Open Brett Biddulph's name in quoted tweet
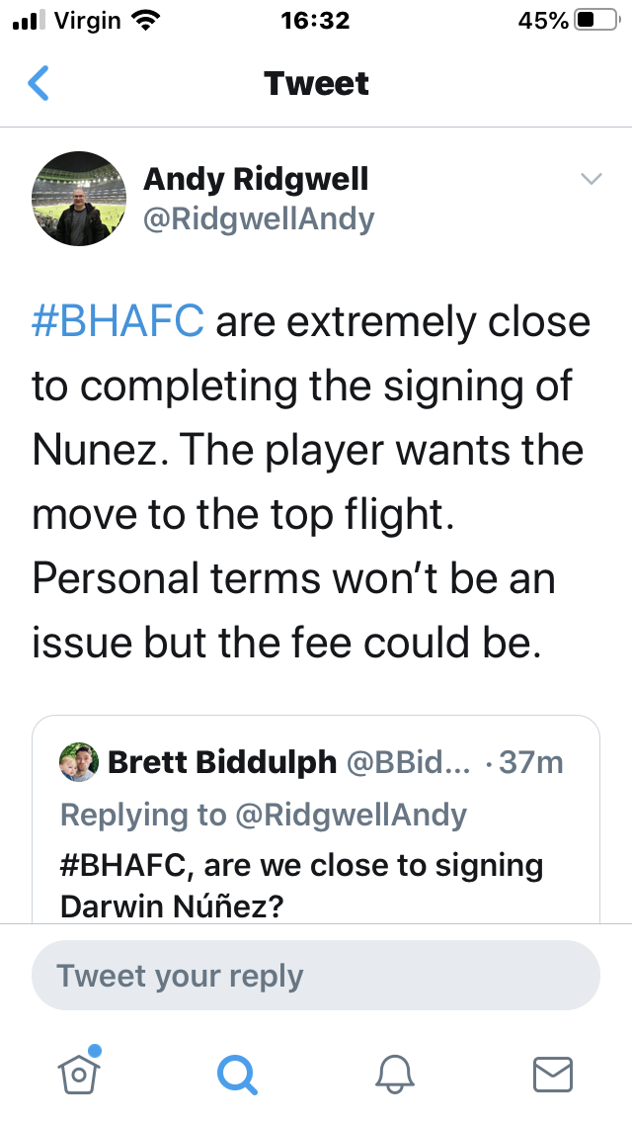The width and height of the screenshot is (632, 1123). tap(222, 762)
